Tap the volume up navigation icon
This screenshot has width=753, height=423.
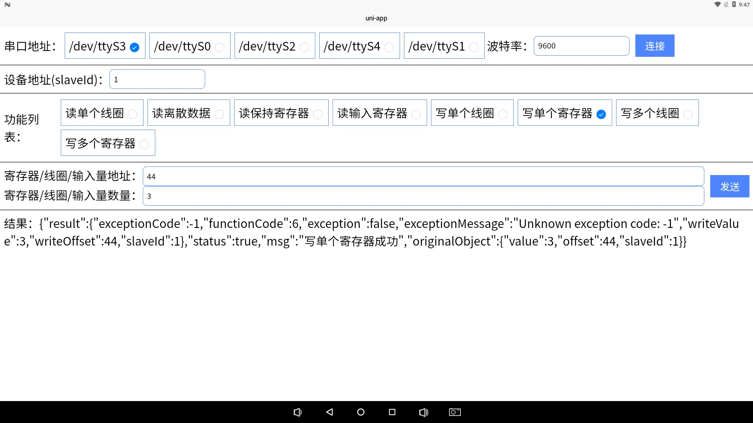point(424,412)
